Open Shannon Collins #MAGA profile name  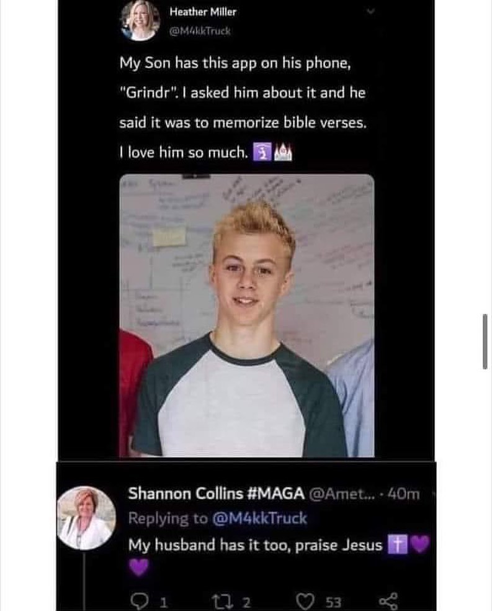(217, 493)
